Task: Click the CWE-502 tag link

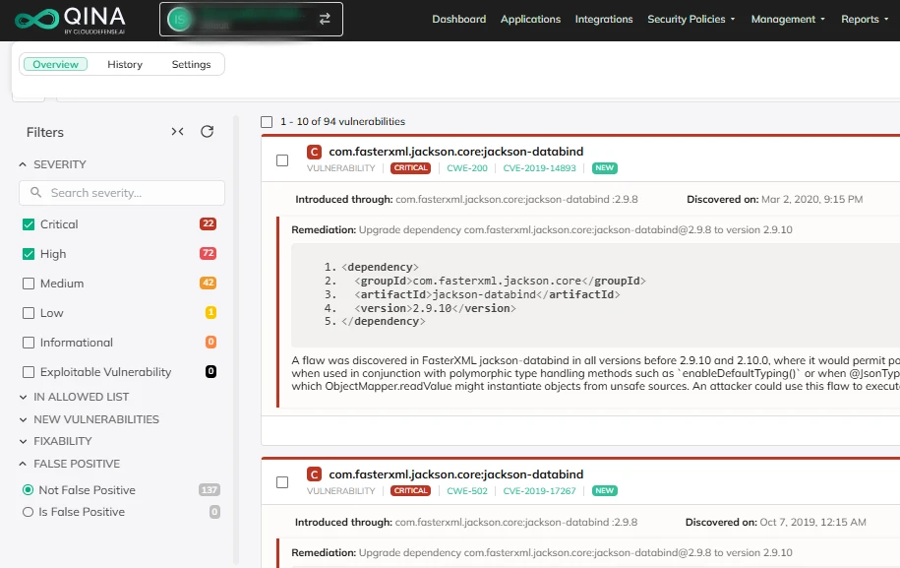Action: [x=465, y=490]
